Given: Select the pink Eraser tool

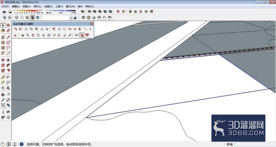Looking at the screenshot, I should click(8, 30).
